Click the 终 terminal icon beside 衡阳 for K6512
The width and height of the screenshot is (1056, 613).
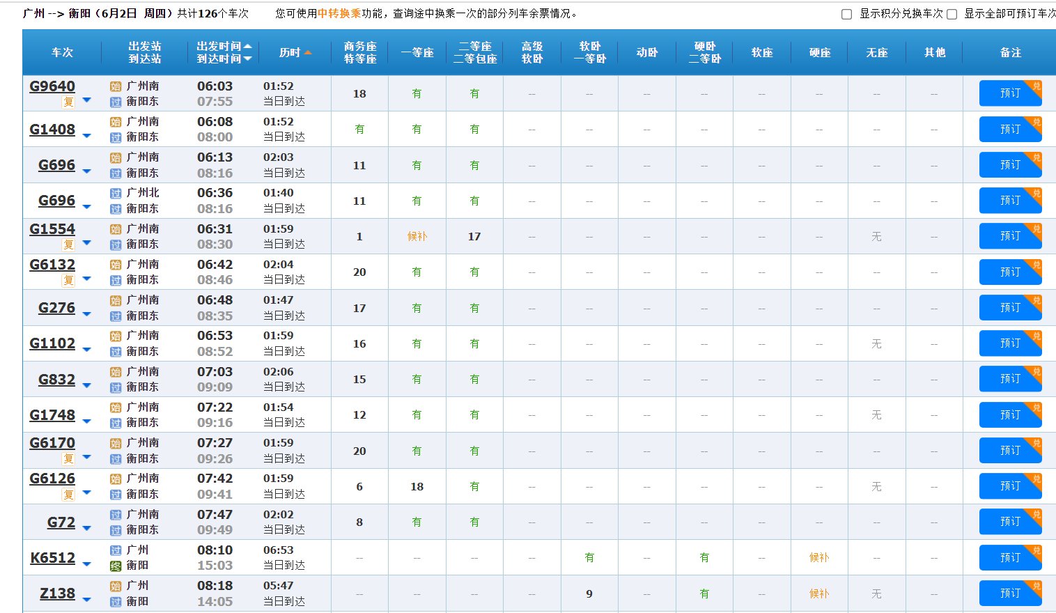[116, 566]
